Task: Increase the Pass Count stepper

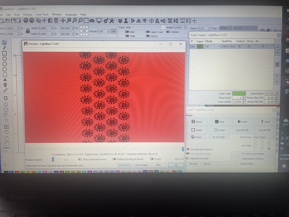Action: (x=244, y=97)
